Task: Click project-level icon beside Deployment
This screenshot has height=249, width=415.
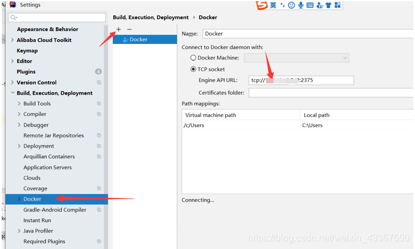Action: point(99,146)
